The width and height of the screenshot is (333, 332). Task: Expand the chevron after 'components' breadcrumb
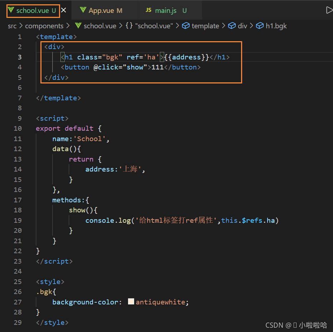[x=68, y=26]
